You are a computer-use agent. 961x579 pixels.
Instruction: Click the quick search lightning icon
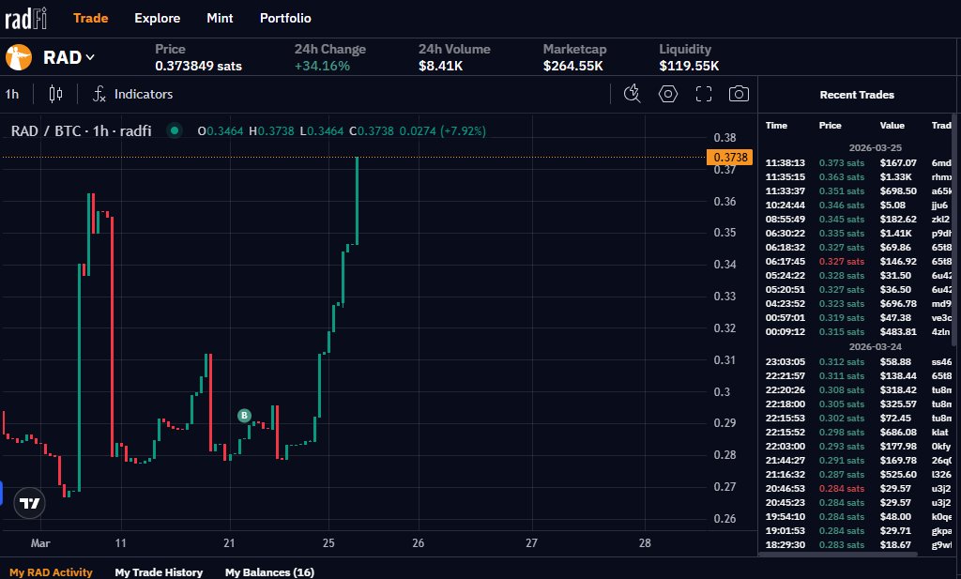[x=632, y=94]
